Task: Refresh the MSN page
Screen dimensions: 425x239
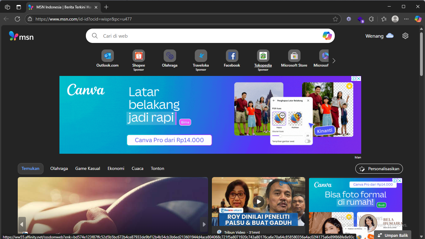Action: (x=17, y=19)
